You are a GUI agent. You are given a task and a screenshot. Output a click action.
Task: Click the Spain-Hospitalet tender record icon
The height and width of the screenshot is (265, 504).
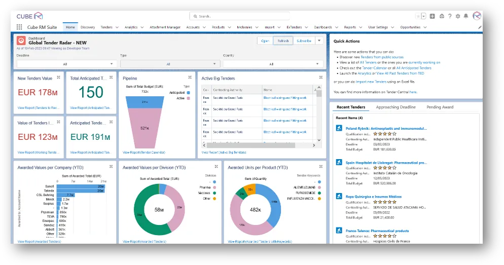coord(339,162)
